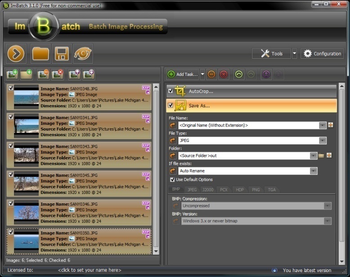Run batch processing with the orange arrow button

tap(16, 54)
